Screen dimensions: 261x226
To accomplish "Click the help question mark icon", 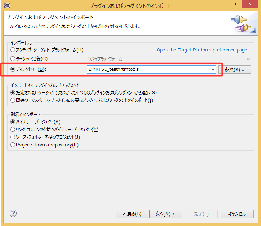I will 13,213.
